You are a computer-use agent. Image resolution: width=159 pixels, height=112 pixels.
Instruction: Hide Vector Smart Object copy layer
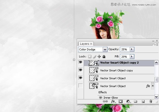81,70
